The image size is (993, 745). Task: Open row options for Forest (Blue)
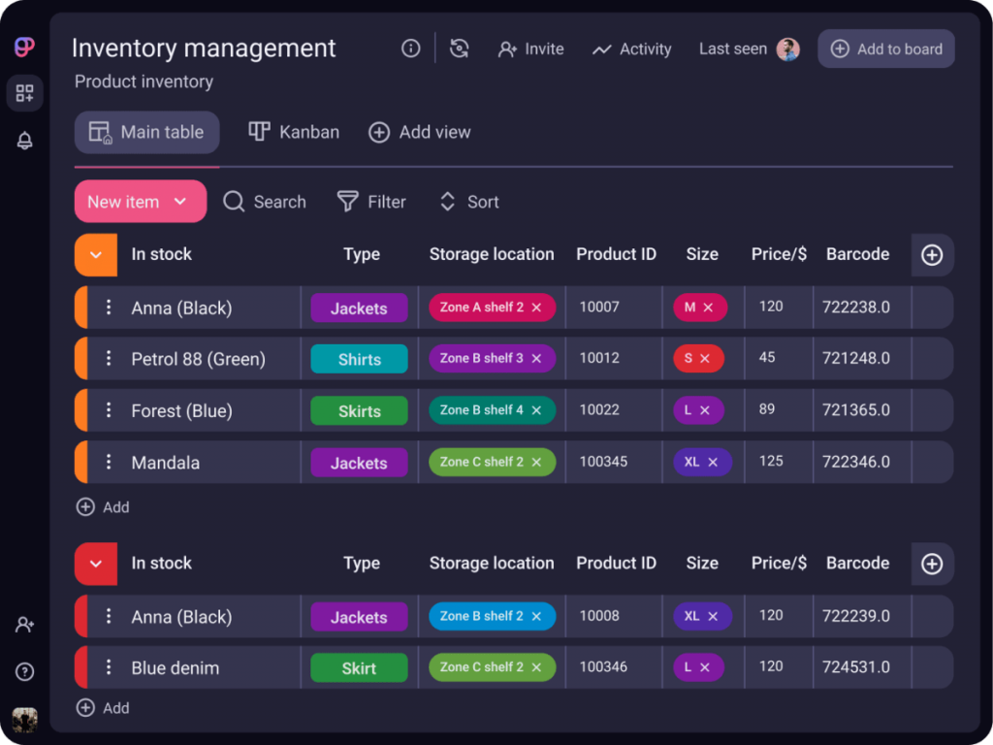click(x=108, y=409)
